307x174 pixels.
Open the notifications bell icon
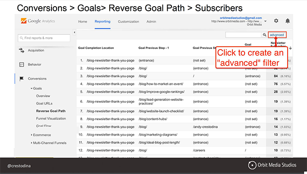tap(288, 21)
